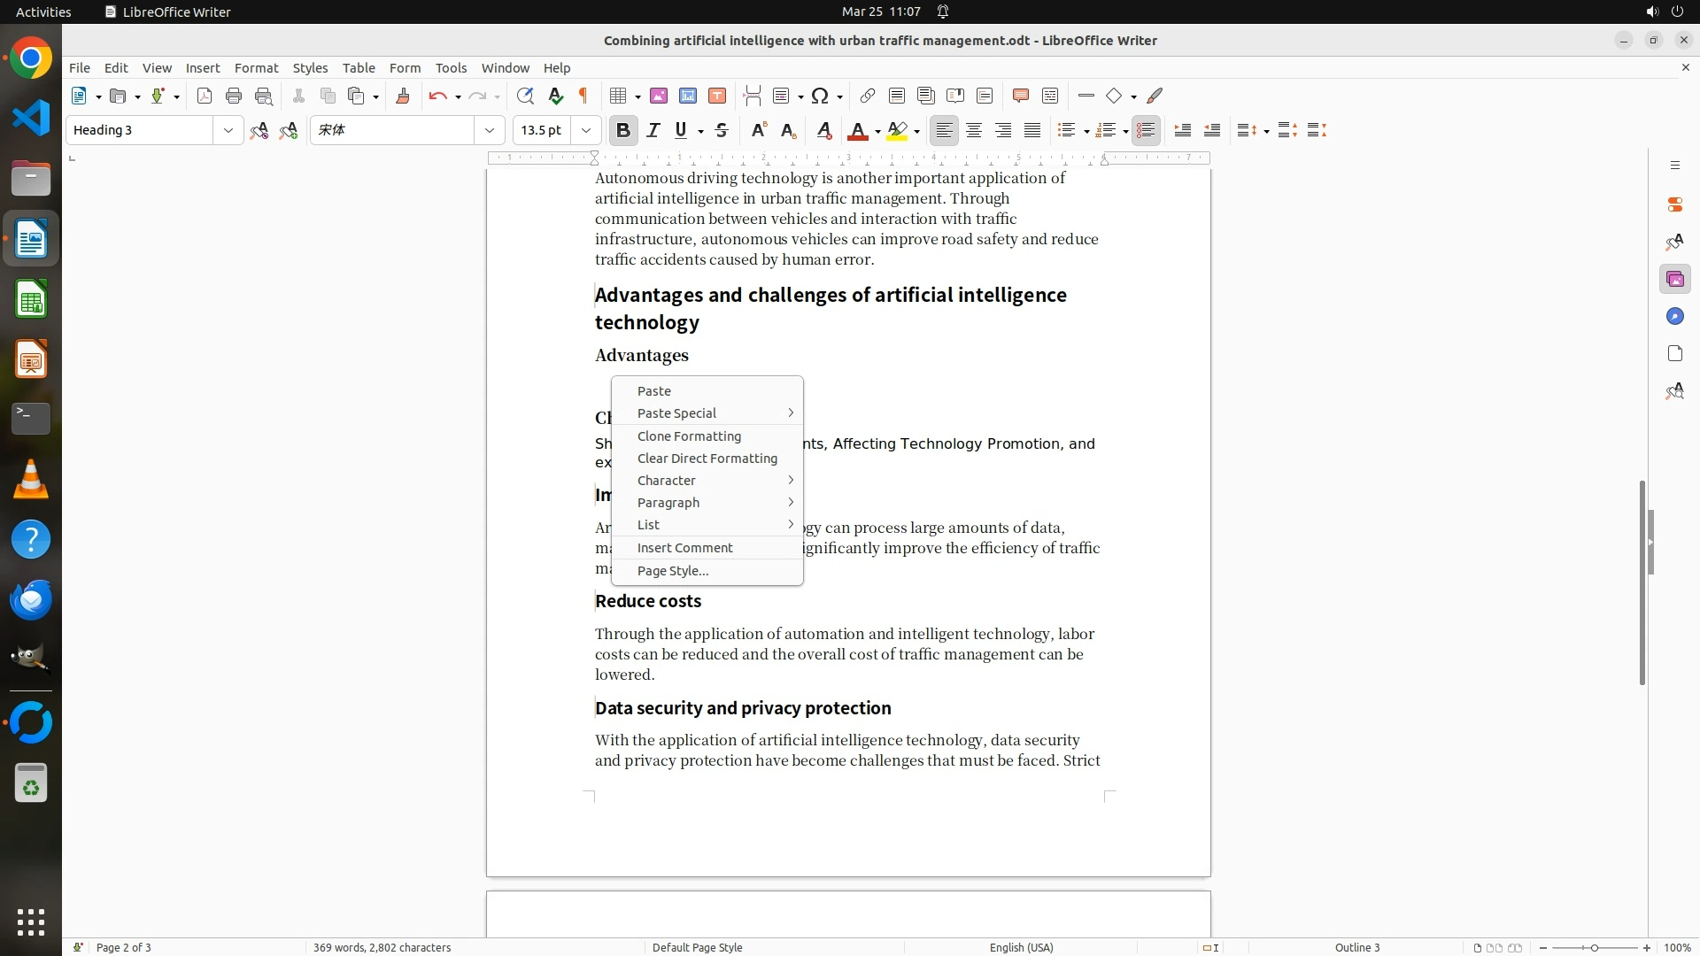Toggle Italic text formatting

[653, 130]
